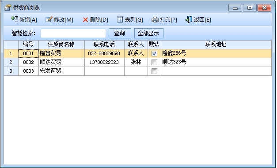The height and width of the screenshot is (168, 277).
Task: Select row header 2
Action: point(11,62)
